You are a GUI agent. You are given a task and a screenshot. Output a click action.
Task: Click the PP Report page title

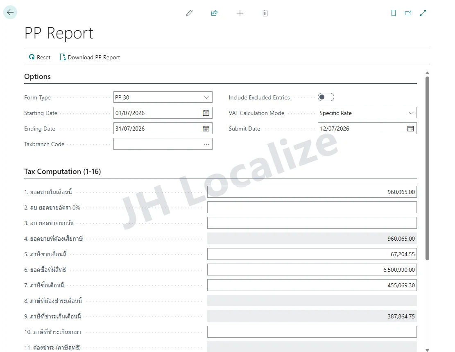[59, 33]
